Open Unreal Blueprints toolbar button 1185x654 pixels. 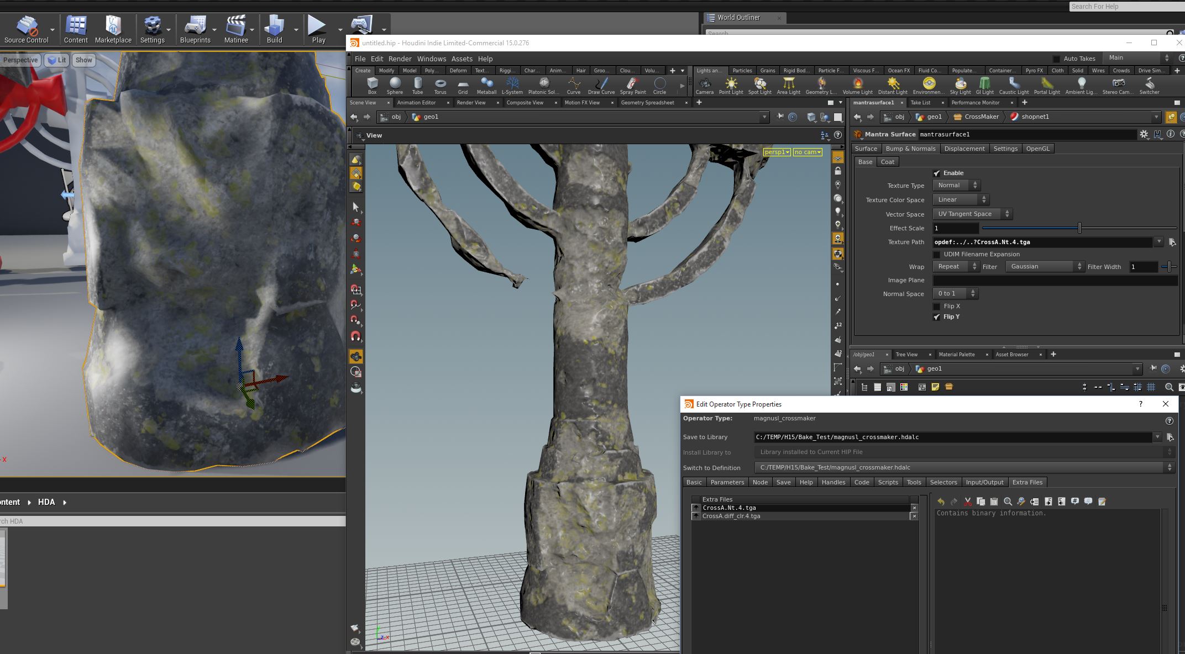[195, 30]
